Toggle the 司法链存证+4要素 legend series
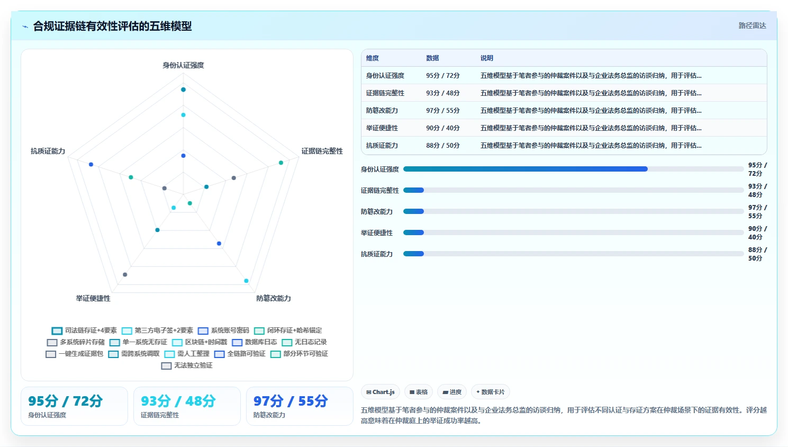 pyautogui.click(x=84, y=330)
